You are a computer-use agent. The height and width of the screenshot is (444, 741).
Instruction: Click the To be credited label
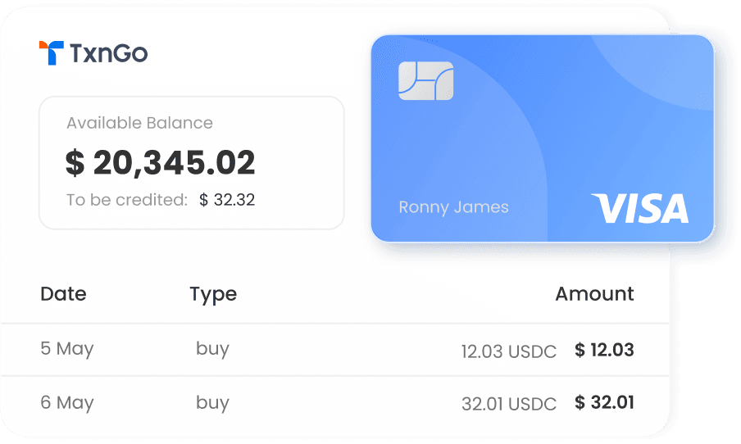[x=127, y=200]
